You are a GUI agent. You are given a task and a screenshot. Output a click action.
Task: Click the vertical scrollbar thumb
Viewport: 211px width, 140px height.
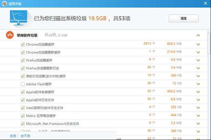pyautogui.click(x=209, y=43)
